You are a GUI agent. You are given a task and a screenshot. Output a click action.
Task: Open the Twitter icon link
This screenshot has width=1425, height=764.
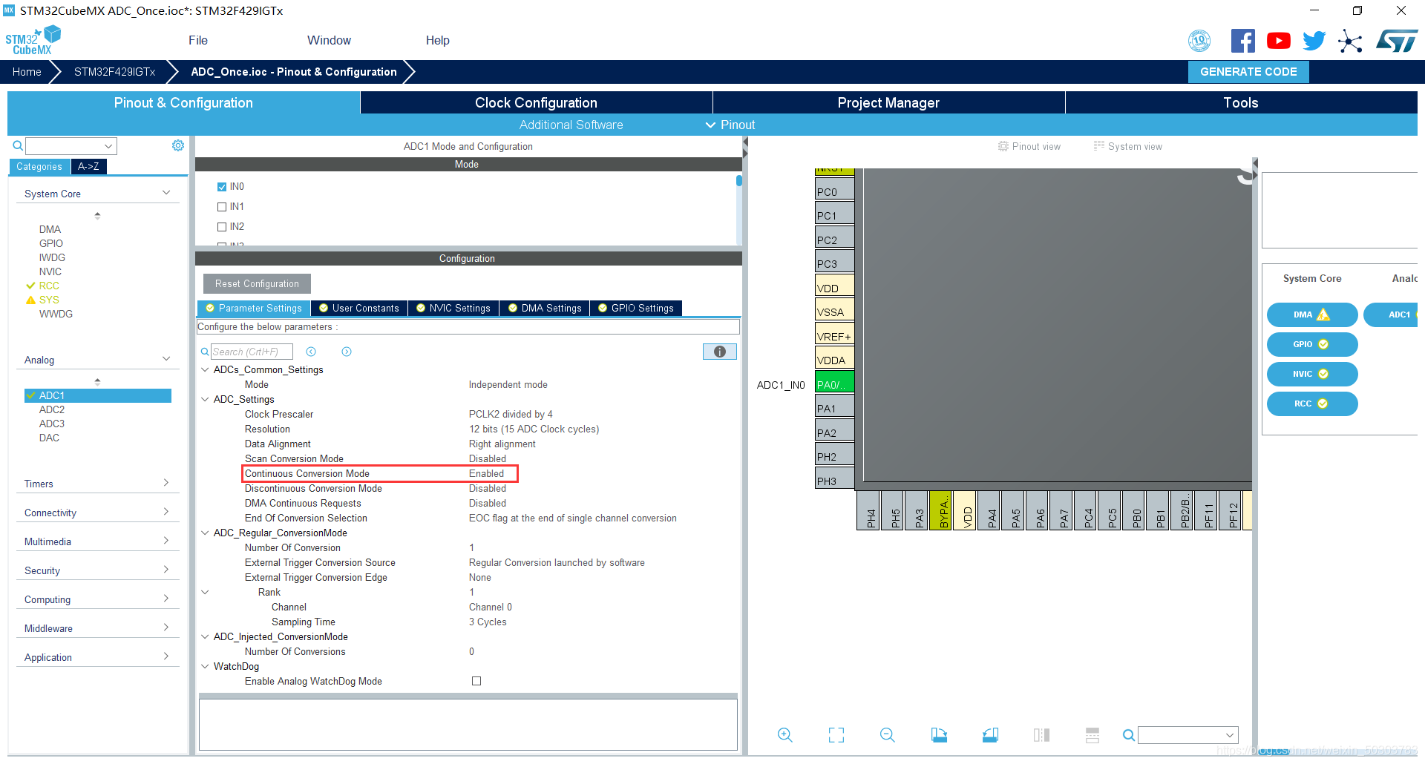(x=1314, y=41)
